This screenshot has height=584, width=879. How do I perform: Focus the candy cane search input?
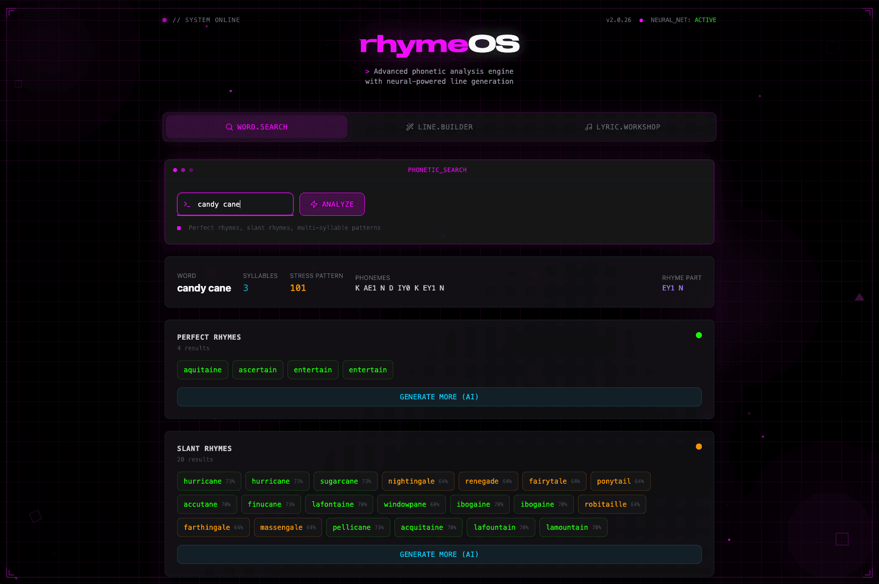(x=235, y=204)
